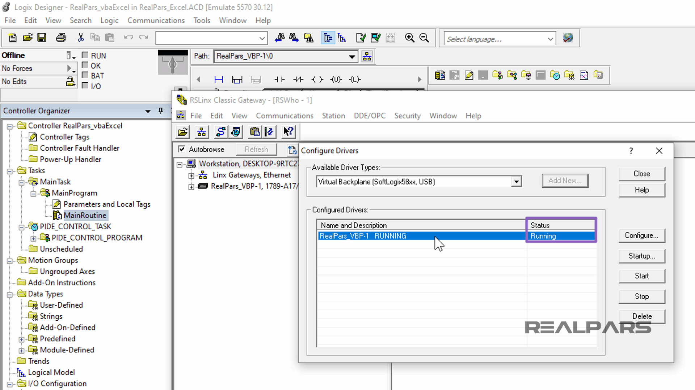Open Controller Organizer options dropdown arrow
This screenshot has width=695, height=390.
point(148,111)
